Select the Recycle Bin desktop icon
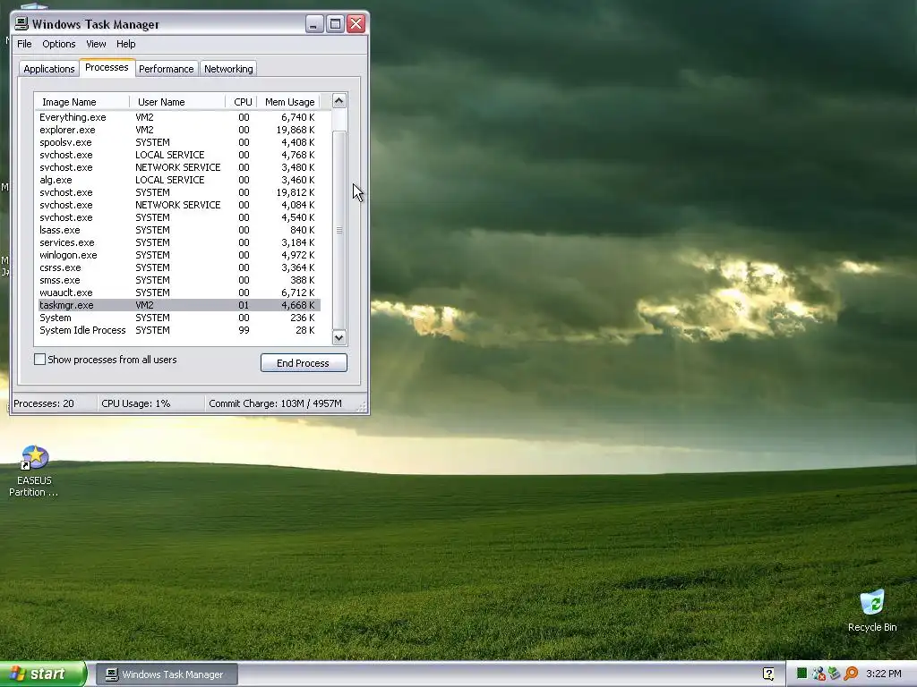 (x=872, y=610)
